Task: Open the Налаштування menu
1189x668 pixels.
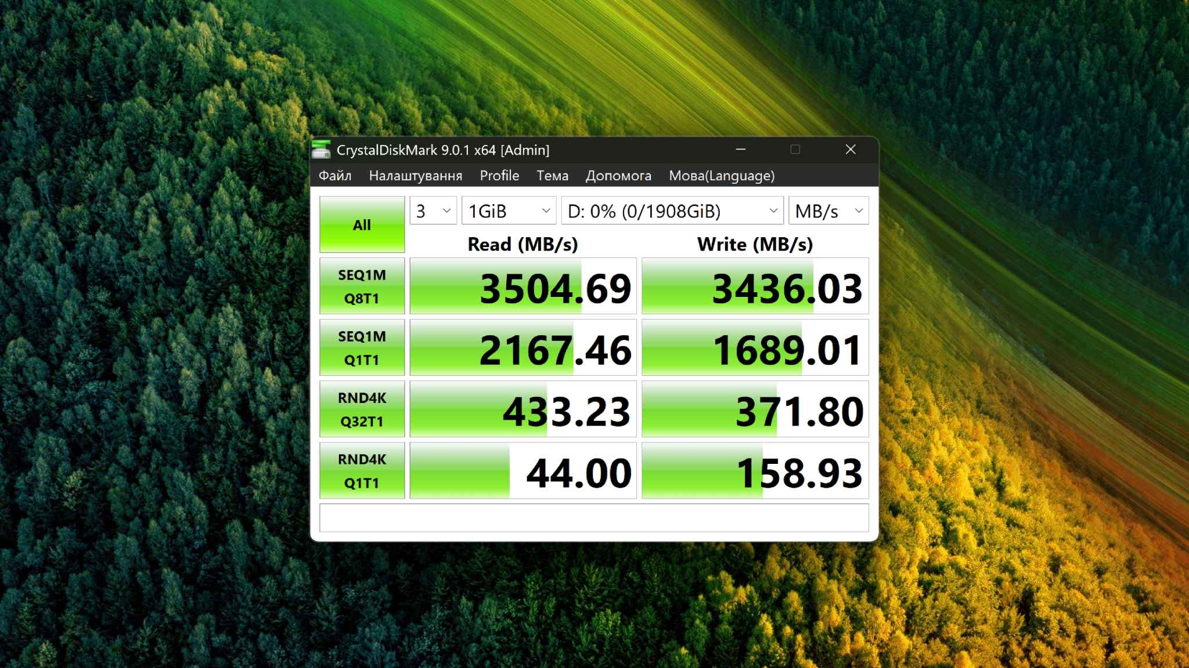Action: 416,176
